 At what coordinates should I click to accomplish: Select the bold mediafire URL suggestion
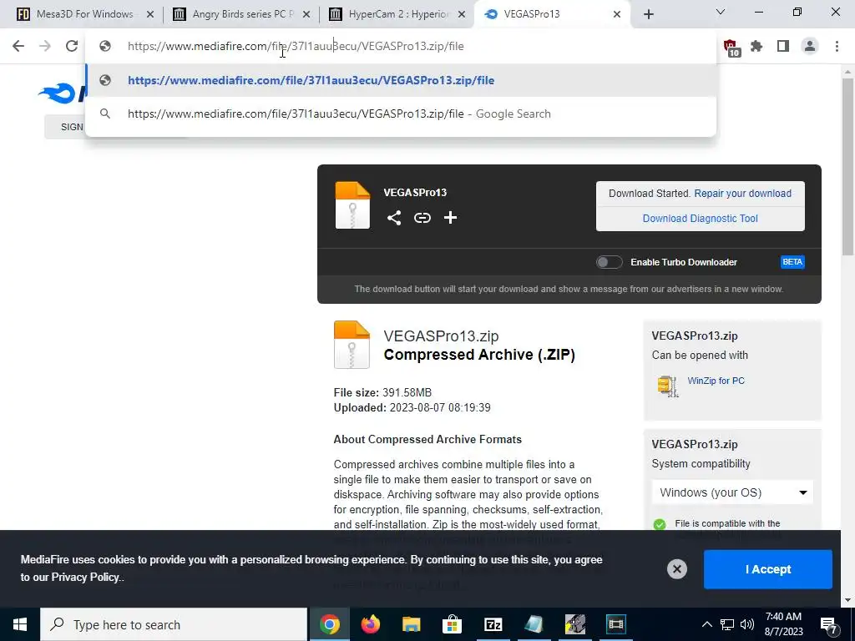click(x=401, y=80)
